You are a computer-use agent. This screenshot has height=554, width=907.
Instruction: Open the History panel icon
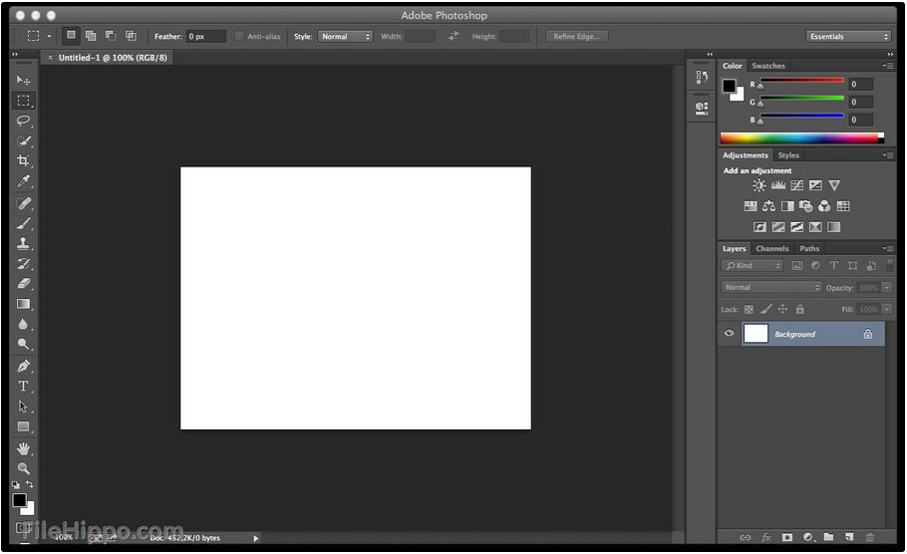pos(701,77)
